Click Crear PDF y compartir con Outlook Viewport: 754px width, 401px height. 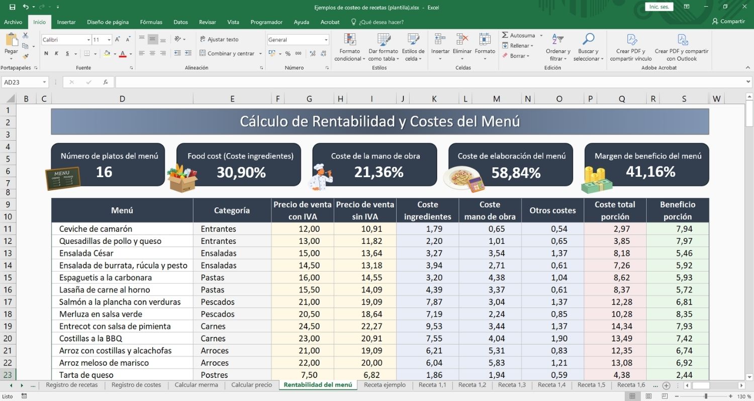[682, 47]
